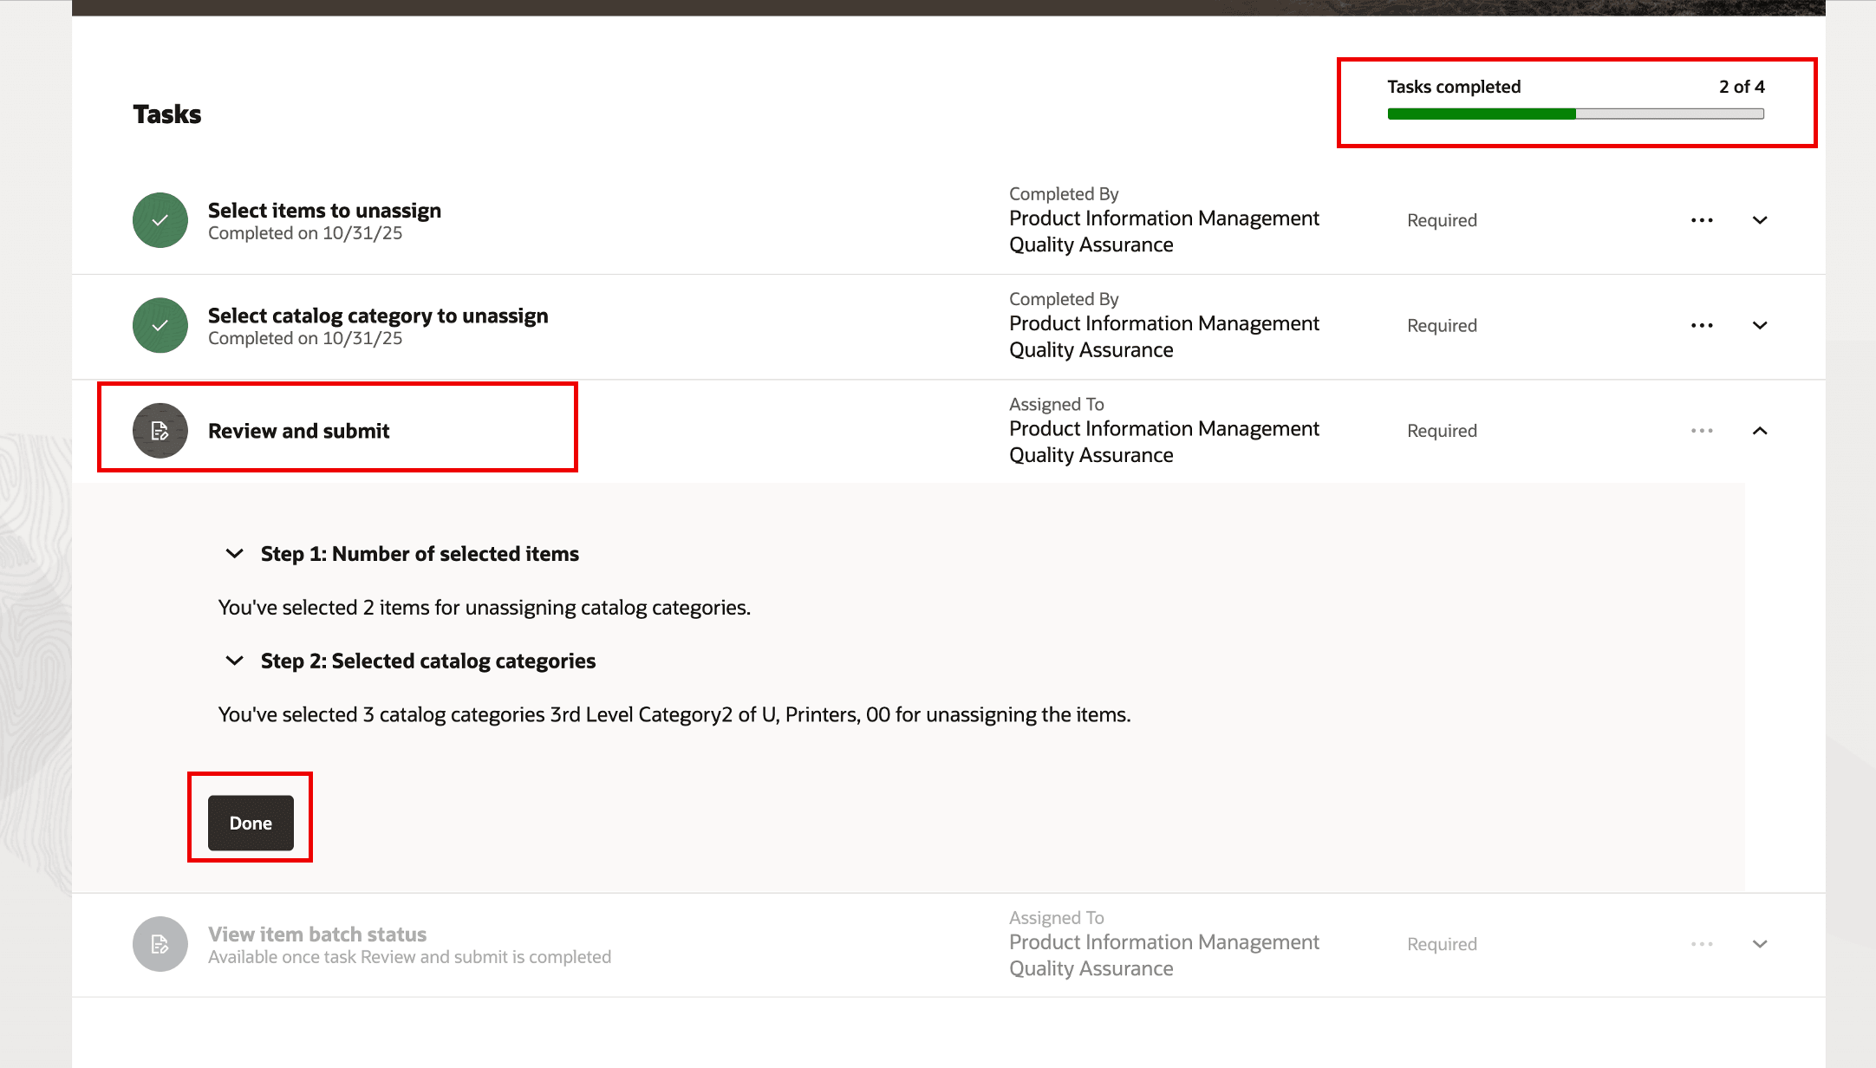The image size is (1876, 1068).
Task: Select the Tasks heading
Action: [166, 113]
